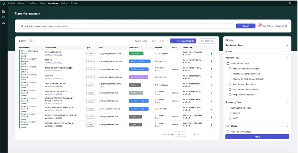Click the app logo in top-left corner
Screen dimensions: 298x153
point(3,3)
